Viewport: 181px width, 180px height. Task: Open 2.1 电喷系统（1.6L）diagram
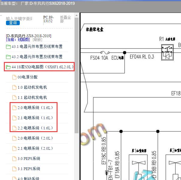[x=35, y=118]
